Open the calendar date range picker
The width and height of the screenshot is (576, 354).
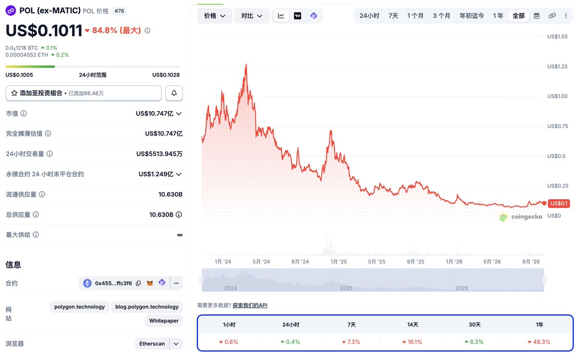tap(537, 16)
